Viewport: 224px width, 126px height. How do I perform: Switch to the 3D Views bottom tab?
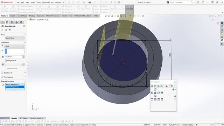tap(23, 118)
